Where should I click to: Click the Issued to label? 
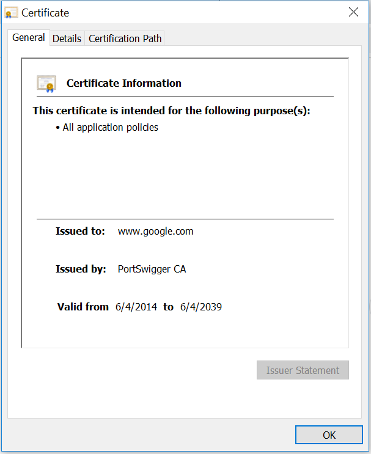click(x=80, y=231)
